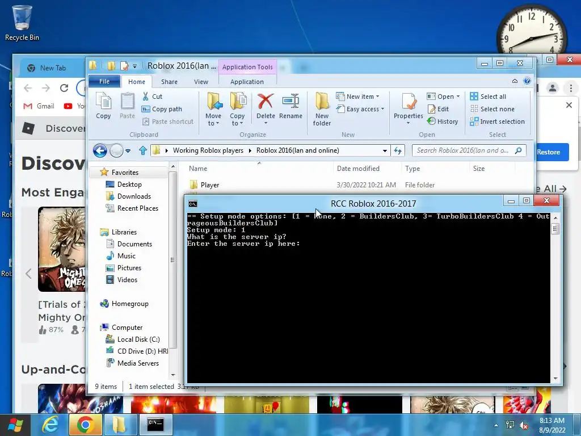The image size is (581, 436).
Task: Click the red Delete icon
Action: pos(266,101)
